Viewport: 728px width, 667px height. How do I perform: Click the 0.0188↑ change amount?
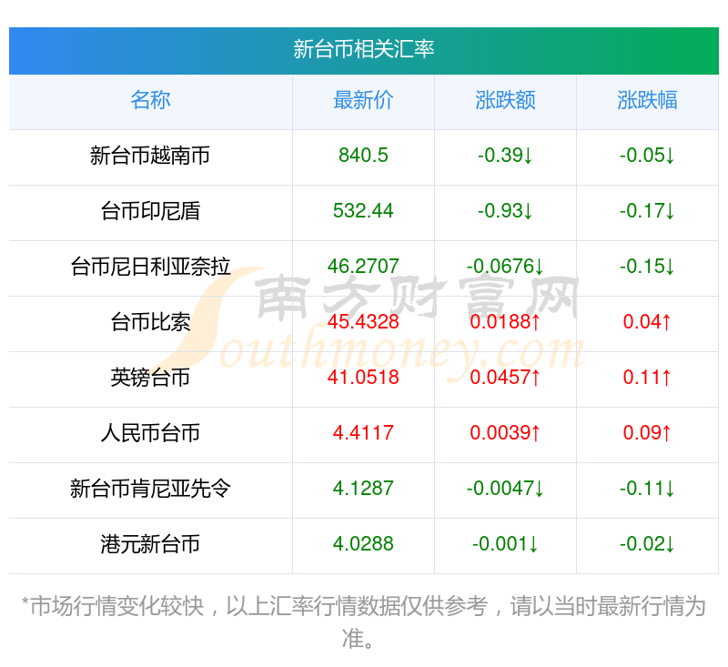coord(505,322)
